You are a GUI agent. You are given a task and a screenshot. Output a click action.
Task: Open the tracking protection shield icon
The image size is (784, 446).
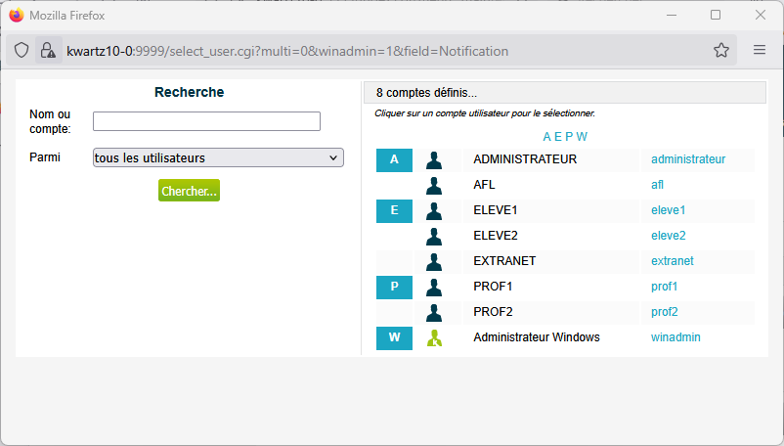click(x=22, y=51)
